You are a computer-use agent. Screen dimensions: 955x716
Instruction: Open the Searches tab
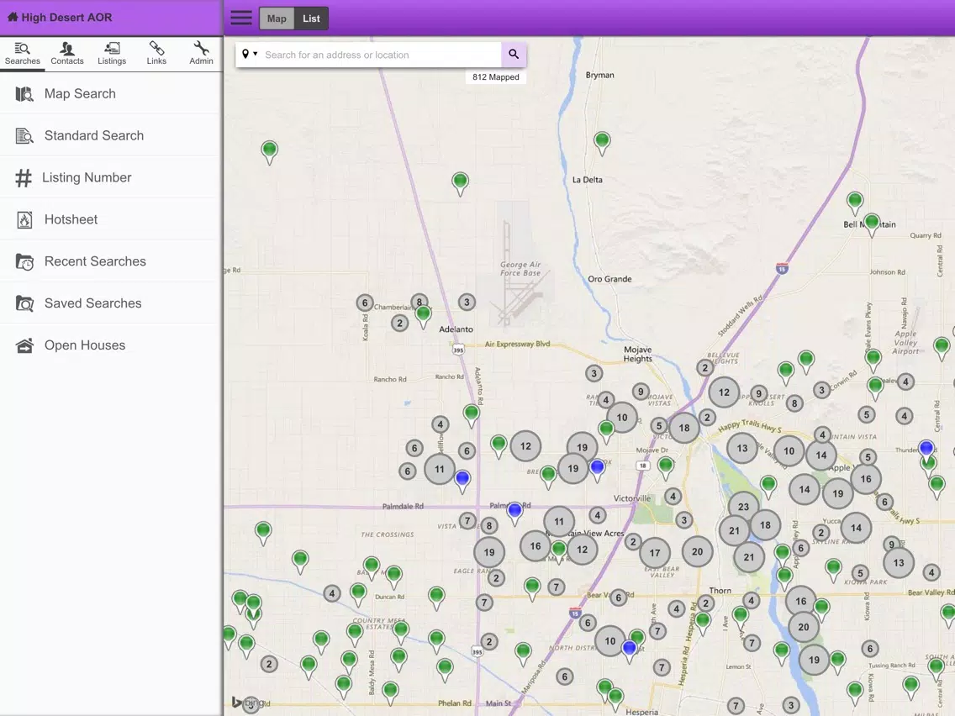[23, 54]
